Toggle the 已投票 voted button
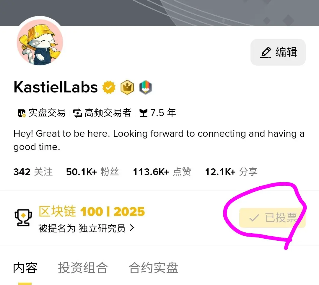The image size is (319, 285). pos(272,218)
